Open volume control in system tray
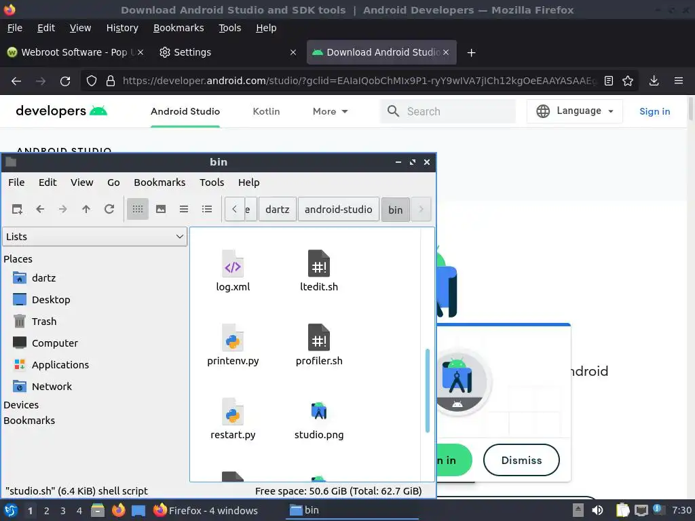Viewport: 695px width, 521px height. click(x=597, y=510)
